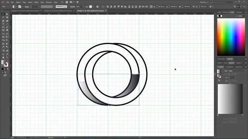Open the Painting workspace switcher
This screenshot has height=139, width=248.
pyautogui.click(x=204, y=2)
